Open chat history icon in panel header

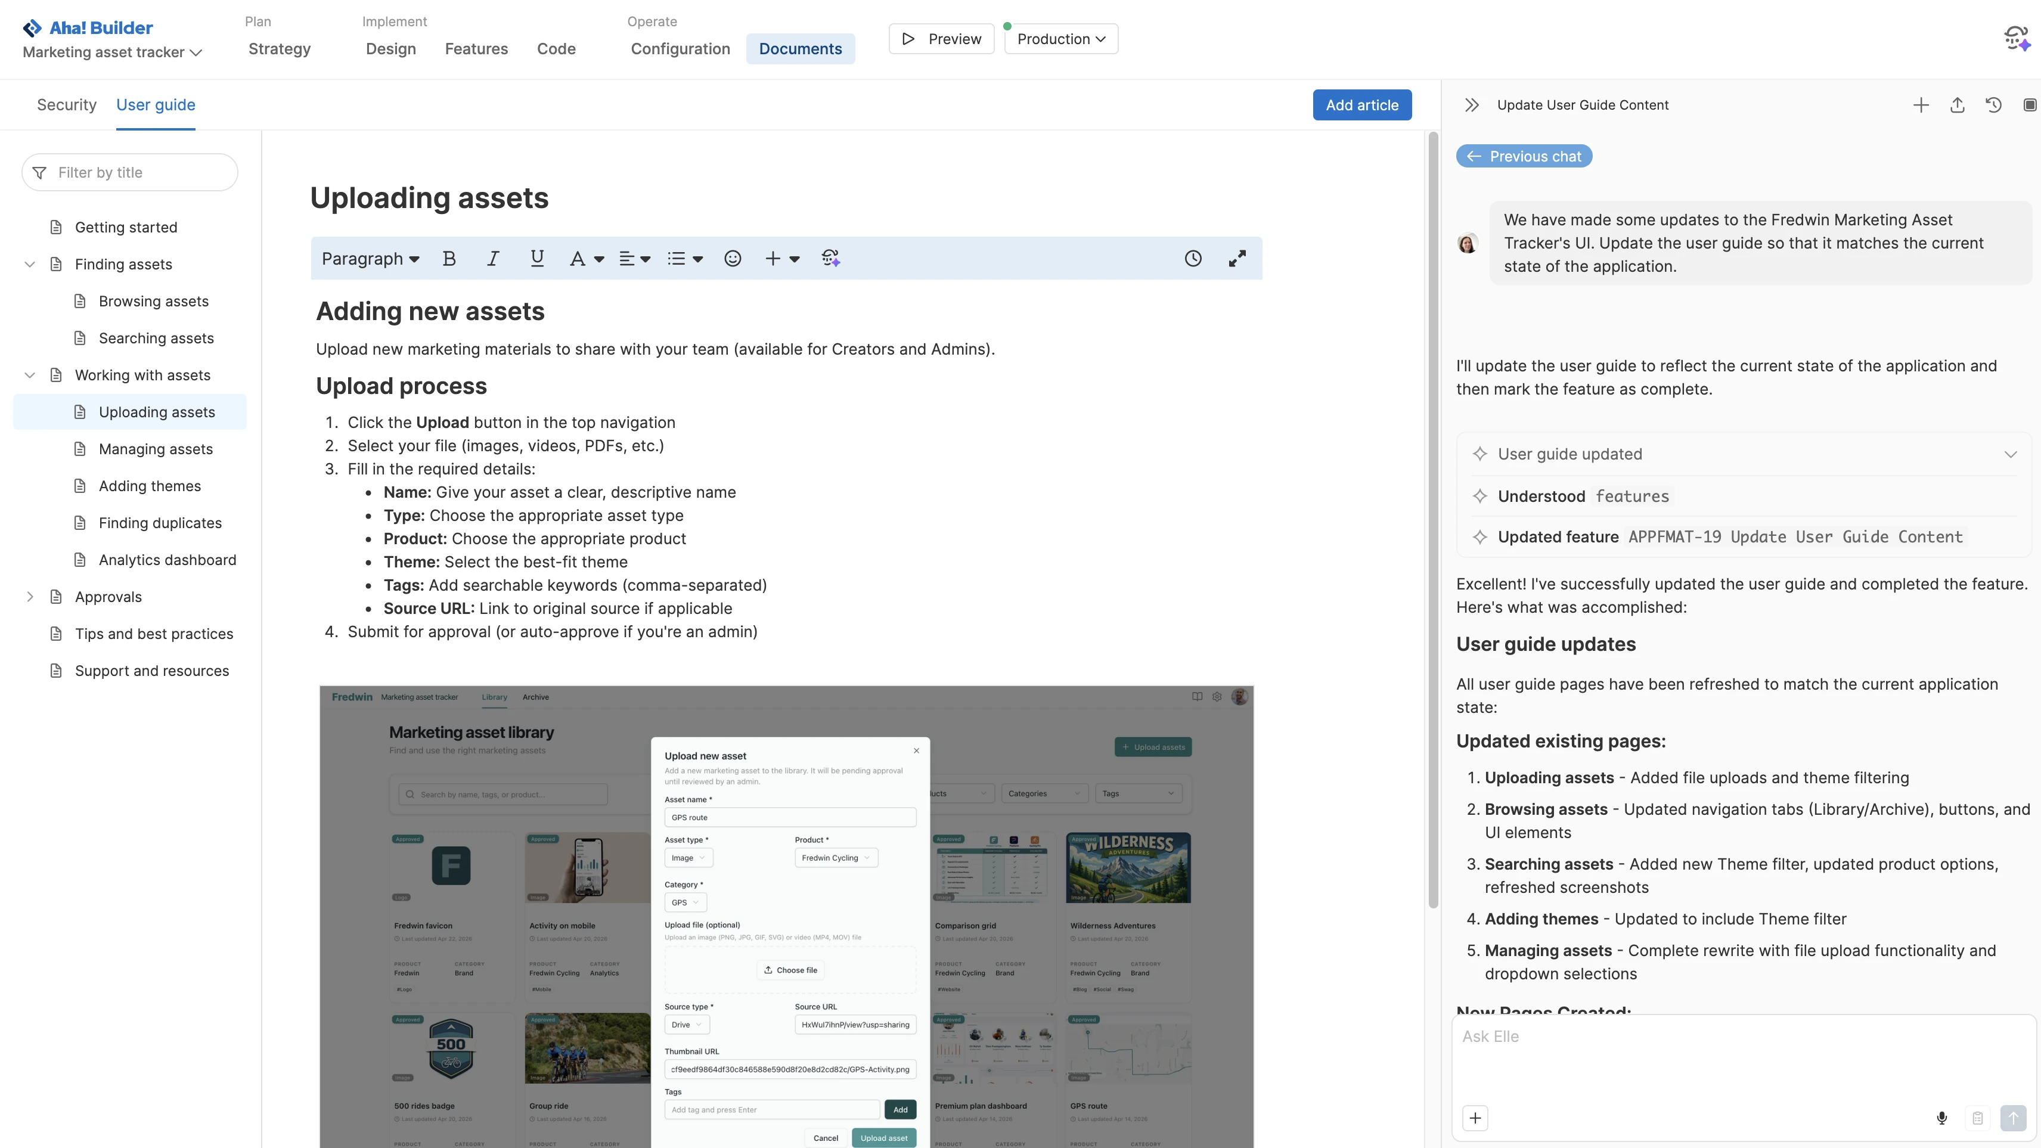[1993, 104]
